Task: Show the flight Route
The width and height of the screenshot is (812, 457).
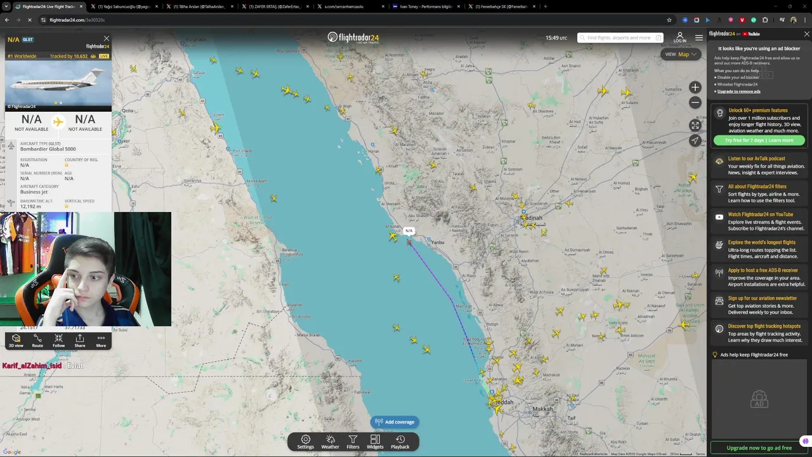Action: pos(37,341)
